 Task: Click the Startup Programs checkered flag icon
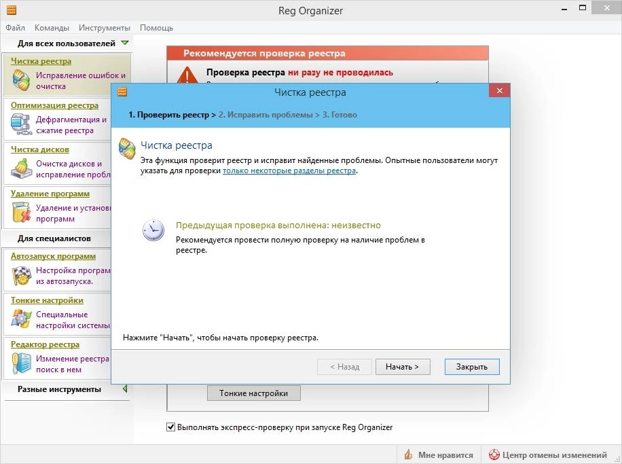21,275
